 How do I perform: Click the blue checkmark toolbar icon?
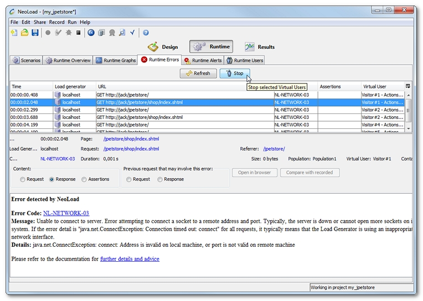coord(133,33)
